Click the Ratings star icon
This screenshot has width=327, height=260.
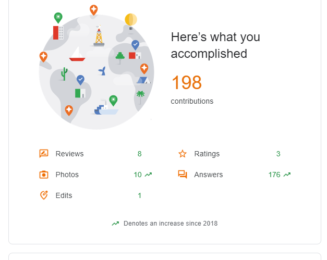pos(183,154)
